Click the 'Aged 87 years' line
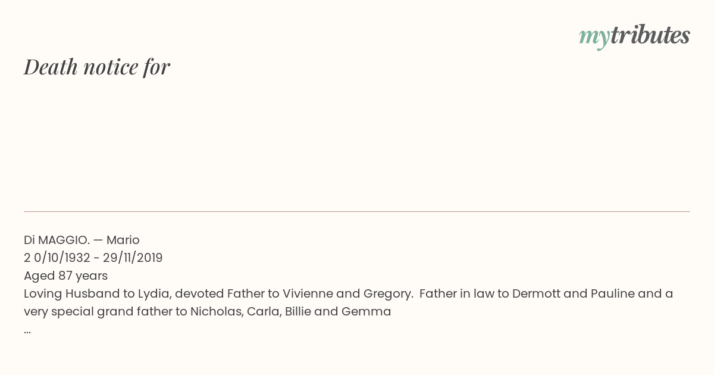This screenshot has width=714, height=375. click(65, 276)
